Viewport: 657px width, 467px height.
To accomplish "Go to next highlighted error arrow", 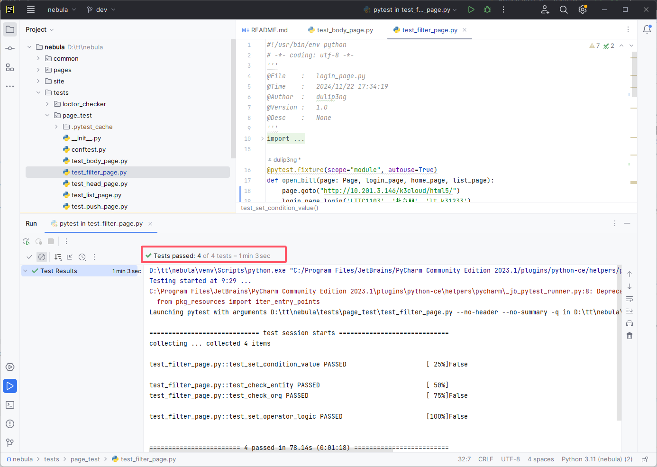I will pyautogui.click(x=631, y=46).
